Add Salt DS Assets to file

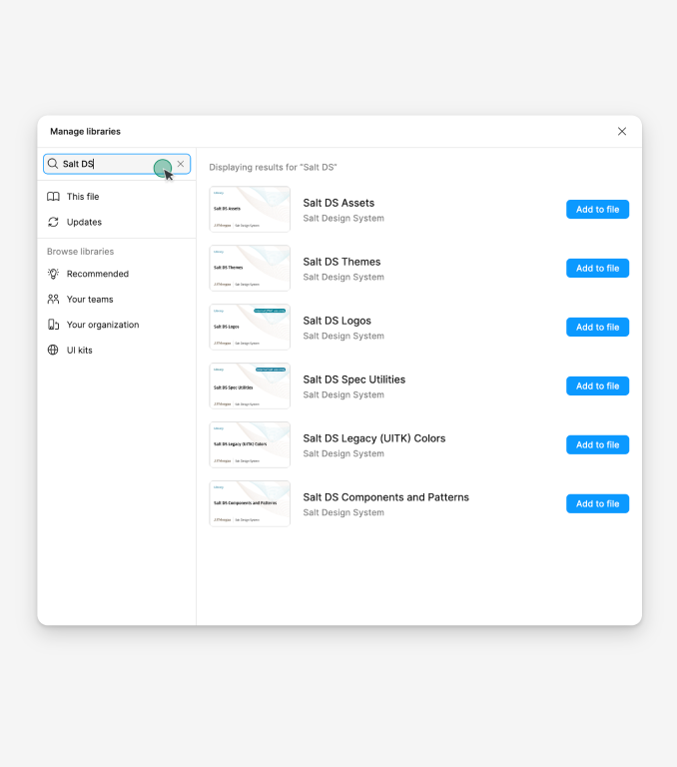(597, 210)
